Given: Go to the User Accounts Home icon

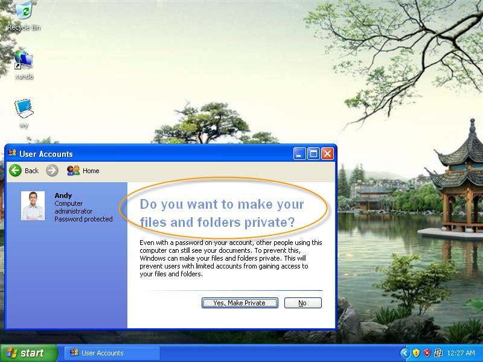Looking at the screenshot, I should coord(73,171).
